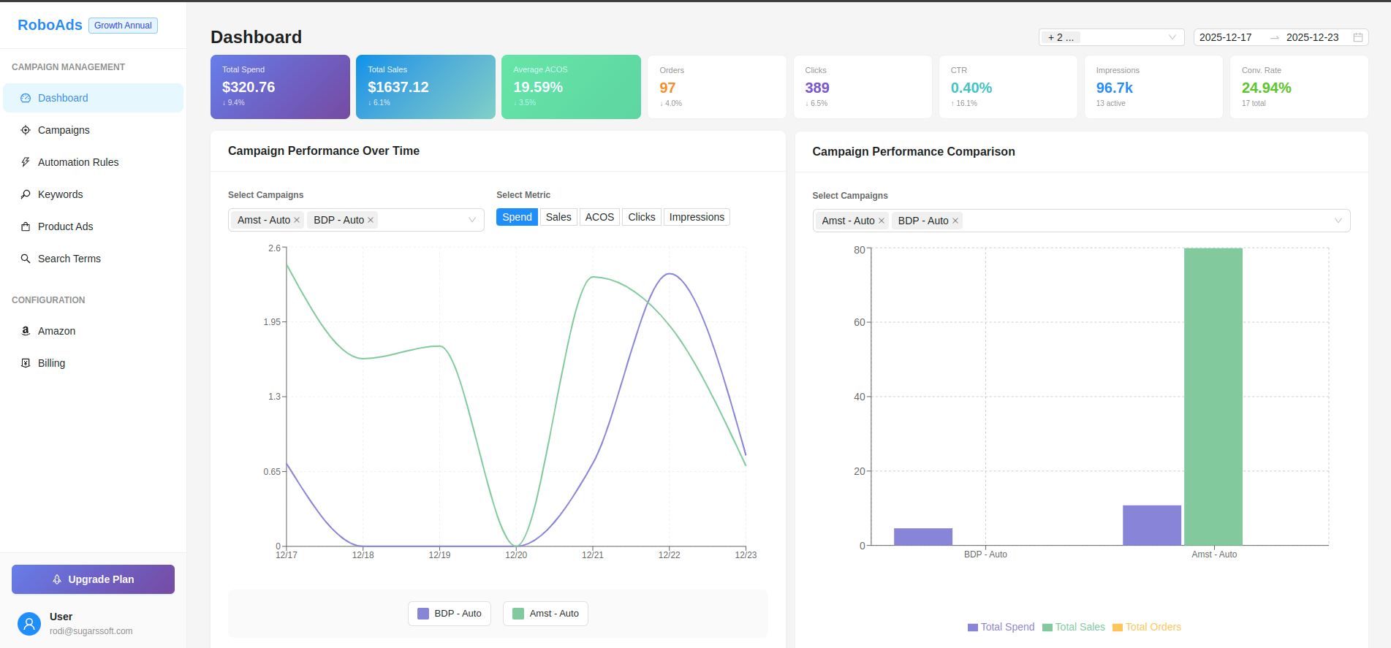The width and height of the screenshot is (1391, 648).
Task: Click the Keywords key icon
Action: (x=26, y=194)
